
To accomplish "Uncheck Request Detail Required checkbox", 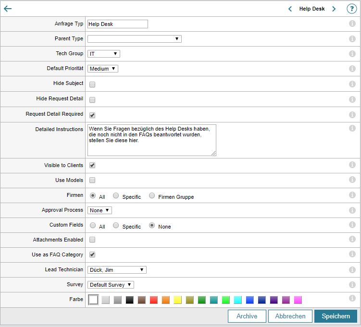I will pos(92,115).
